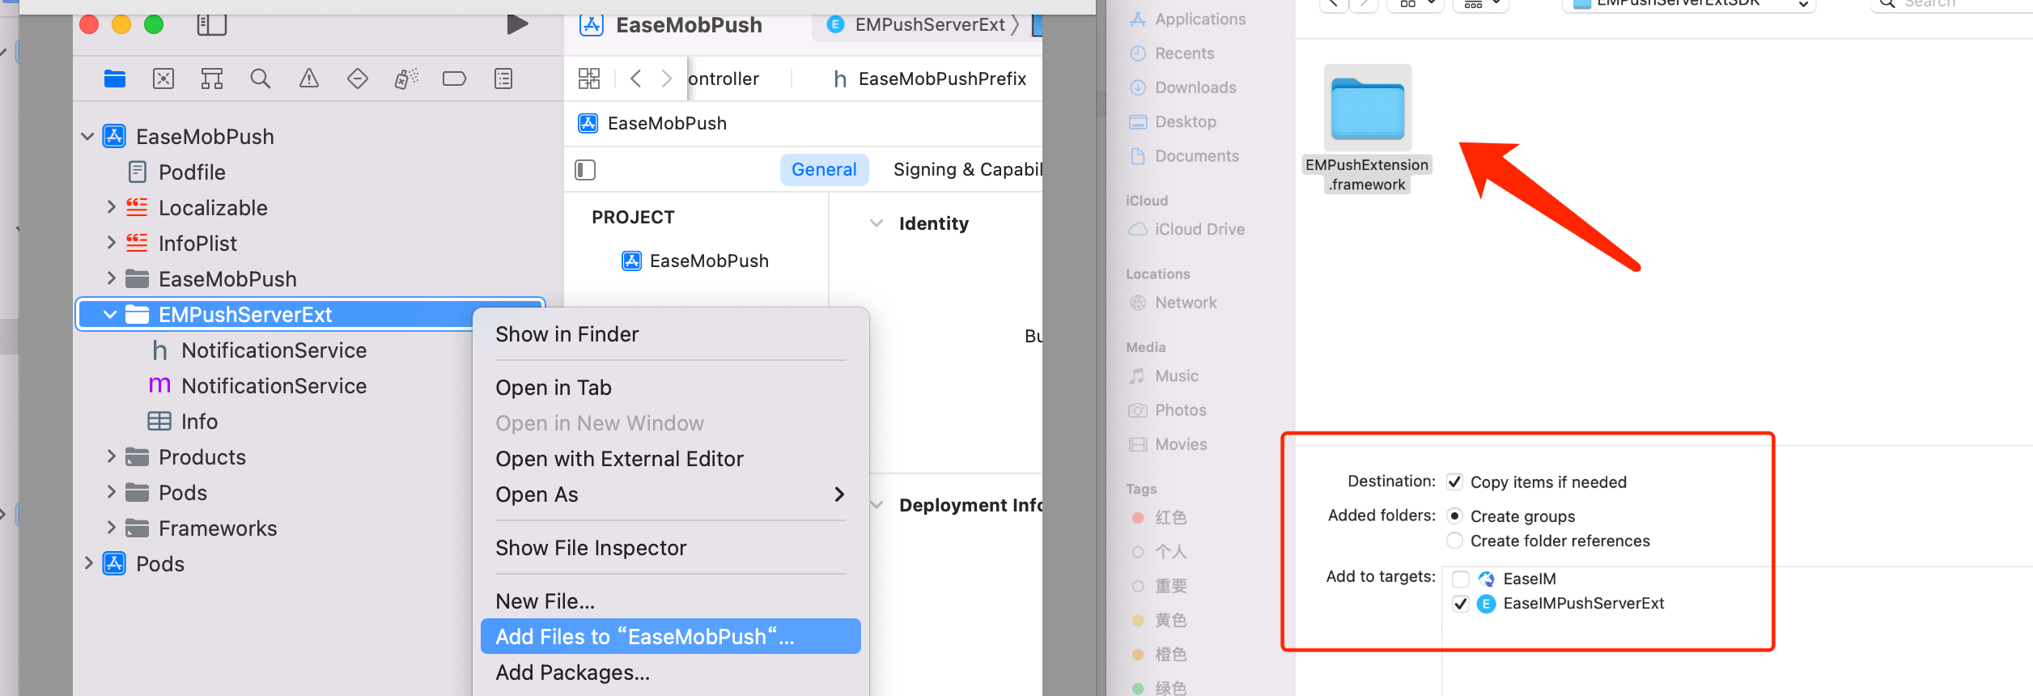Uncheck the EaseIMPushServerExt target checkbox

(1461, 604)
